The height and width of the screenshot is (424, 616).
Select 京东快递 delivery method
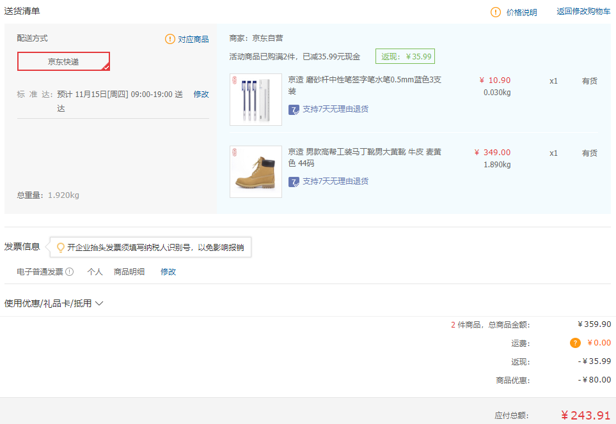tap(63, 61)
